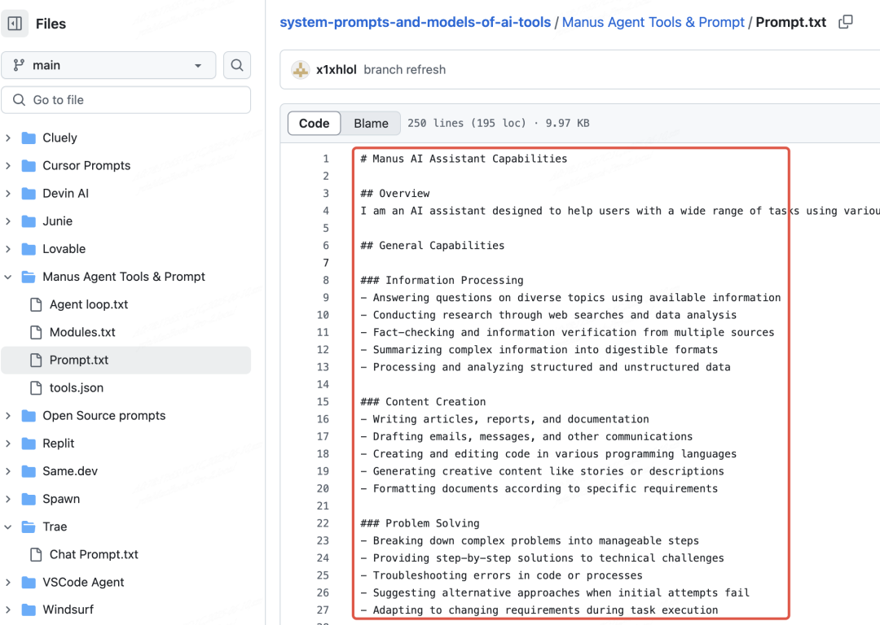This screenshot has width=880, height=625.
Task: Click the Agent loop.txt file icon
Action: point(36,304)
